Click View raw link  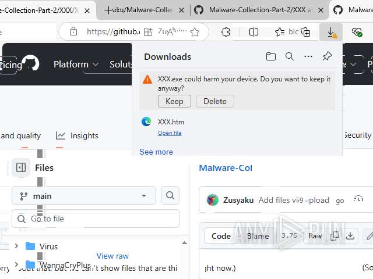(112, 256)
